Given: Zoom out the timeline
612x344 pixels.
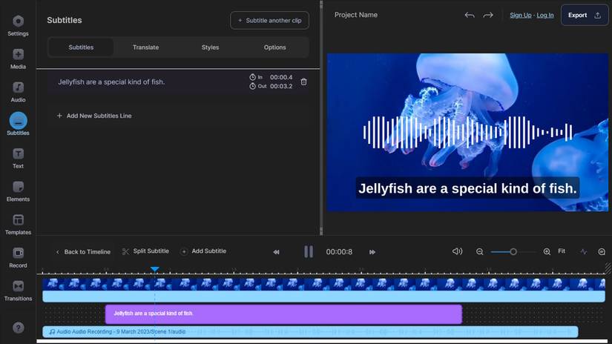Looking at the screenshot, I should (x=480, y=252).
